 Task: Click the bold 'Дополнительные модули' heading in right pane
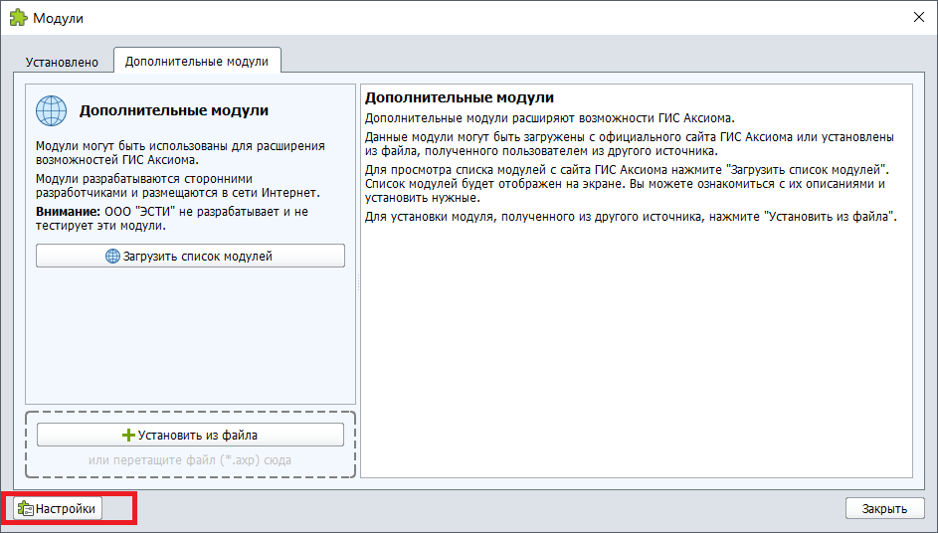(460, 97)
